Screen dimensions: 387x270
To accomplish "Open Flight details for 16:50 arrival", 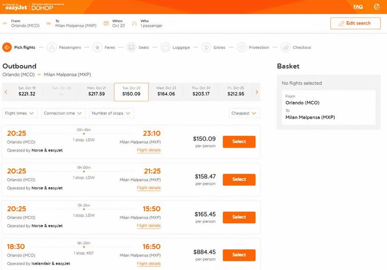I will pyautogui.click(x=149, y=263).
